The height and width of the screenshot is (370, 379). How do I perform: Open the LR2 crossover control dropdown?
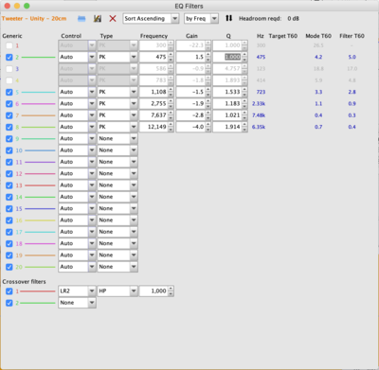(x=77, y=291)
